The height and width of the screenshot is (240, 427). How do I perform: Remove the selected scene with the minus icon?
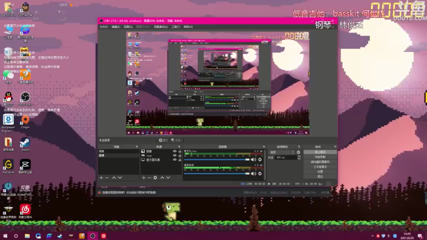point(107,178)
